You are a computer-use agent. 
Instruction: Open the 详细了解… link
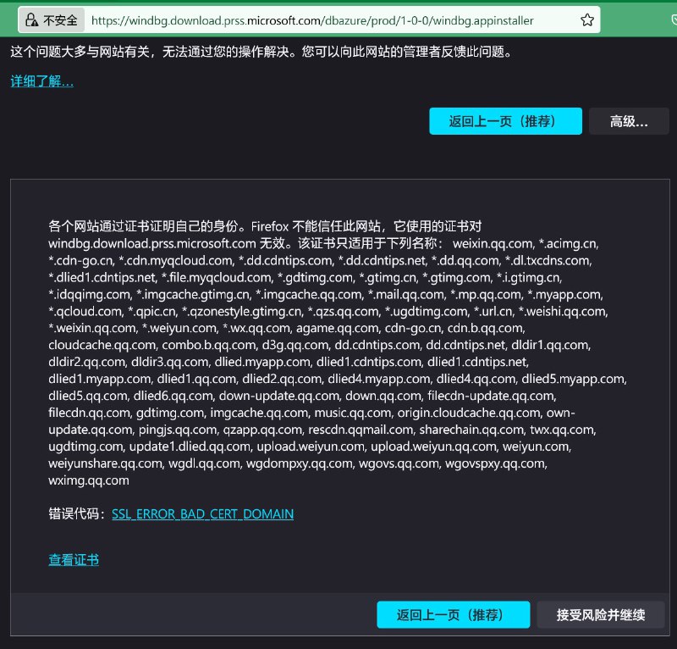point(41,80)
